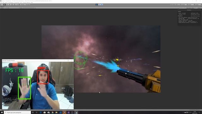The height and width of the screenshot is (114, 202).
Task: Click the Pause button in Unity
Action: 99,4
